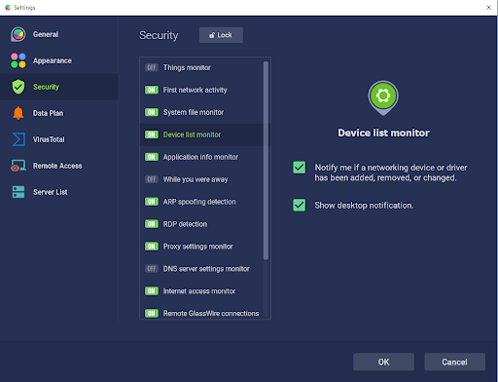Toggle Application info monitor ON switch
The width and height of the screenshot is (498, 382).
tap(152, 157)
